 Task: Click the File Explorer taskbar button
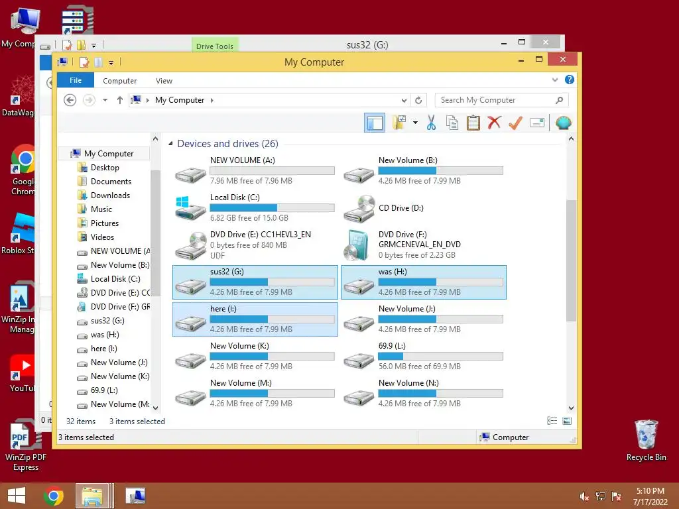pyautogui.click(x=92, y=496)
